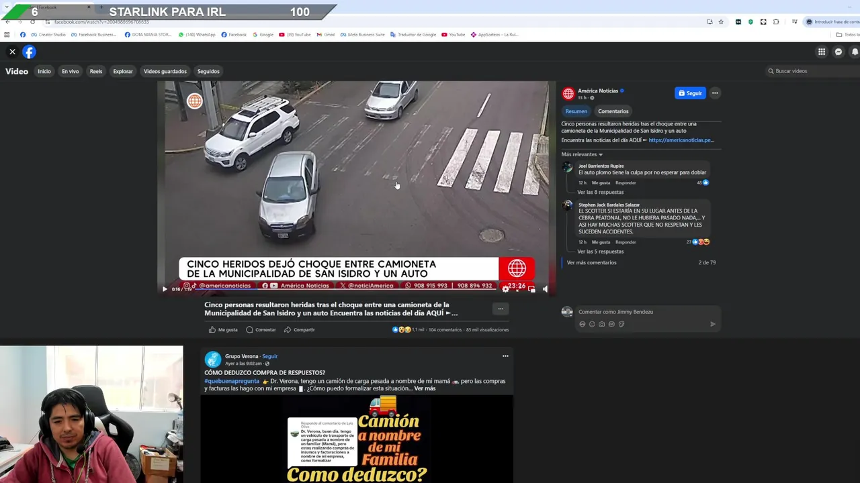Open 104 comentarios count

click(x=445, y=329)
